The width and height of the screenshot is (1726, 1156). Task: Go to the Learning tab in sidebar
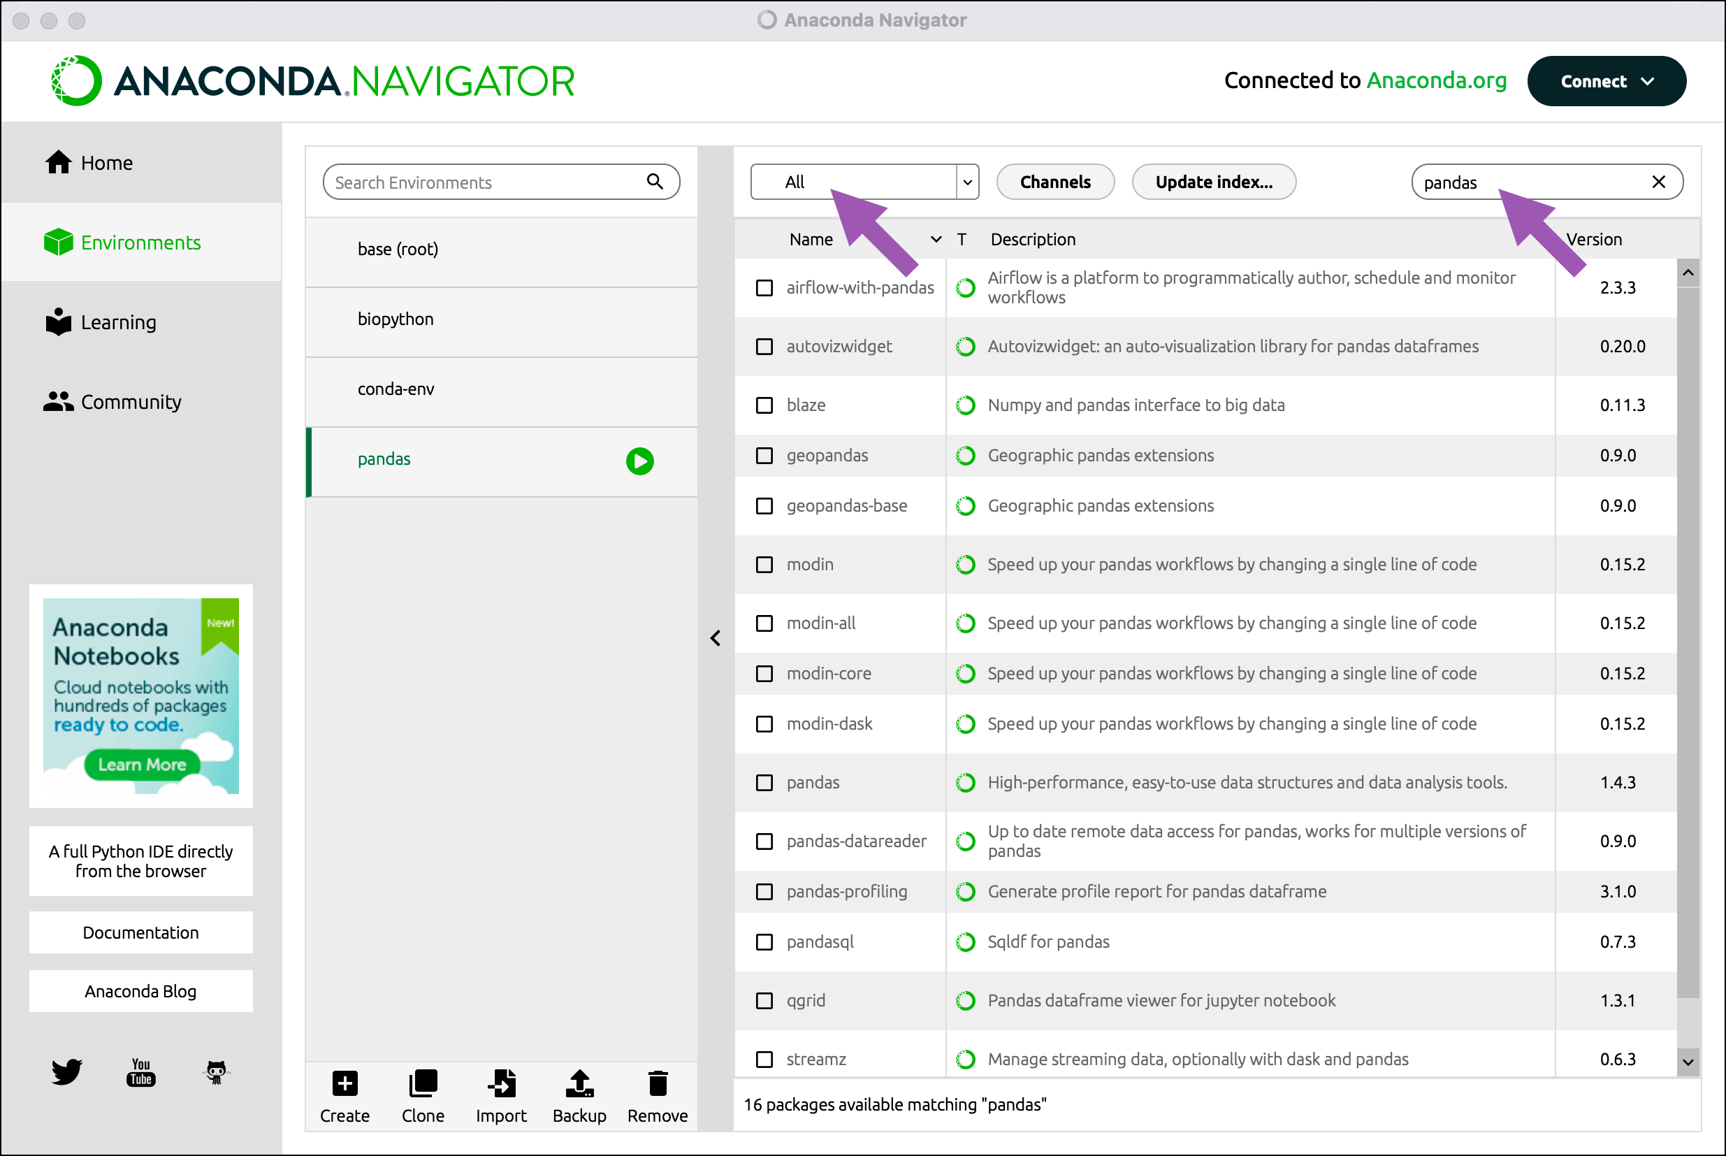[x=118, y=322]
